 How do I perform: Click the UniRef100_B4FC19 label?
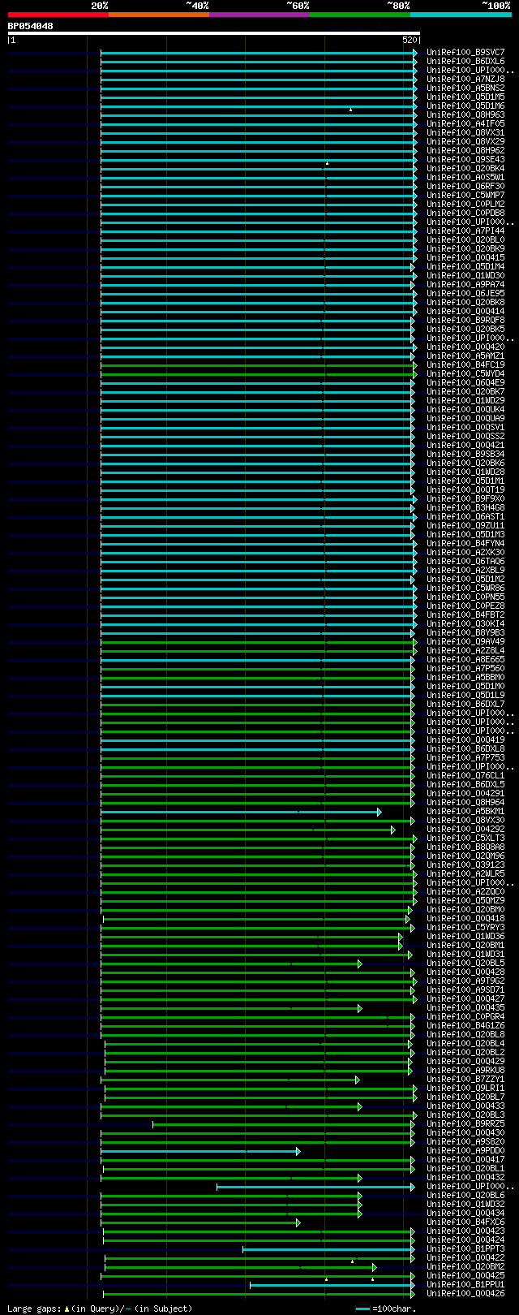click(x=465, y=364)
